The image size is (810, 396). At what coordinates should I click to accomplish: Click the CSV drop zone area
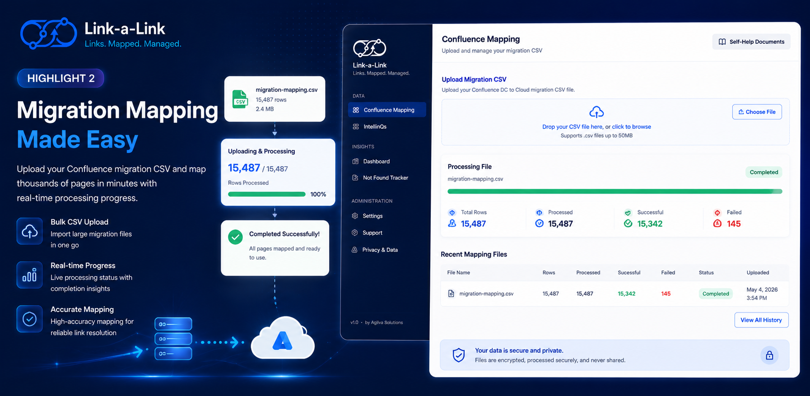(615, 122)
